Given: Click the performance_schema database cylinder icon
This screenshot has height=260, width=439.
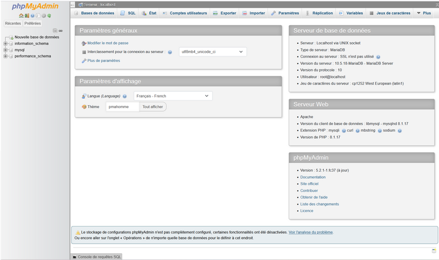Looking at the screenshot, I should (x=11, y=56).
